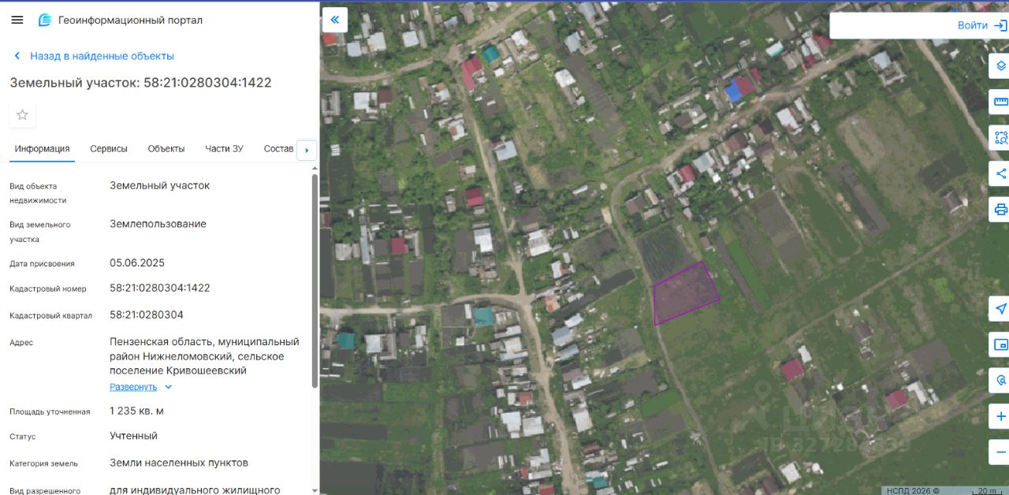Add parcel to favorites with star icon
This screenshot has width=1009, height=495.
(x=22, y=115)
